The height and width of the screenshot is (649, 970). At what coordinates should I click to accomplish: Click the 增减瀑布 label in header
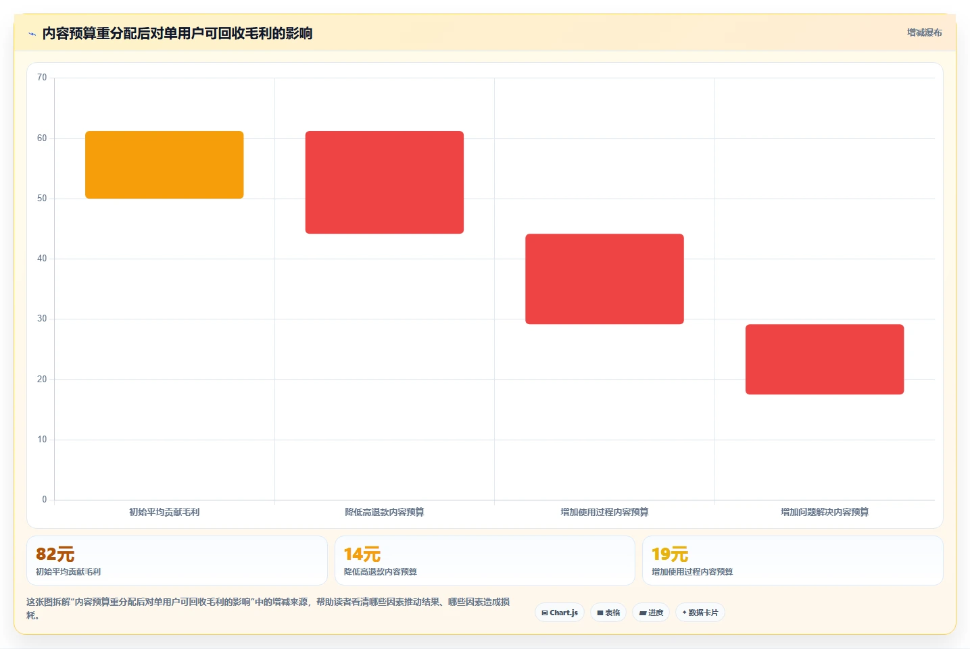point(924,32)
